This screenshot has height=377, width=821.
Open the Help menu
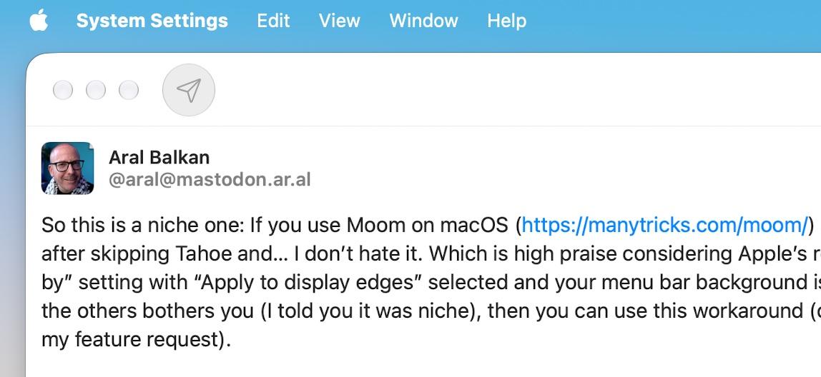[x=506, y=21]
